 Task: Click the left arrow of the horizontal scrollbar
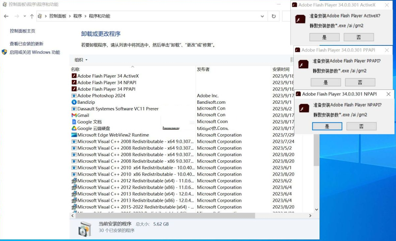(x=73, y=216)
